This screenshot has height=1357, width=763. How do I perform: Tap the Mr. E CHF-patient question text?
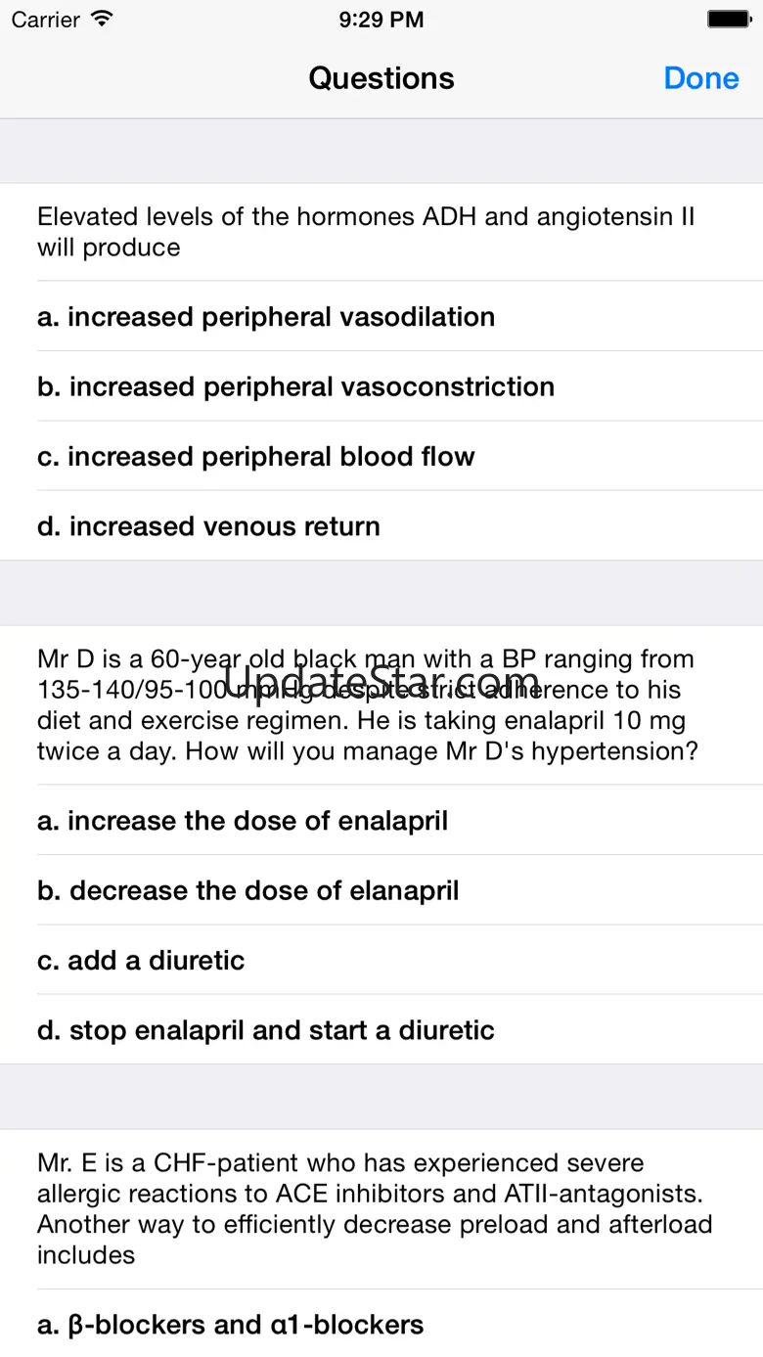click(374, 1208)
